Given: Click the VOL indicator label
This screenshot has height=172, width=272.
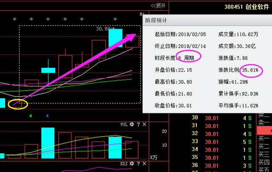Looking at the screenshot, I should coord(124,125).
